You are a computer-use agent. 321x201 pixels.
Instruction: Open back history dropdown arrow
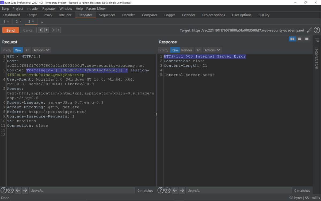47,30
